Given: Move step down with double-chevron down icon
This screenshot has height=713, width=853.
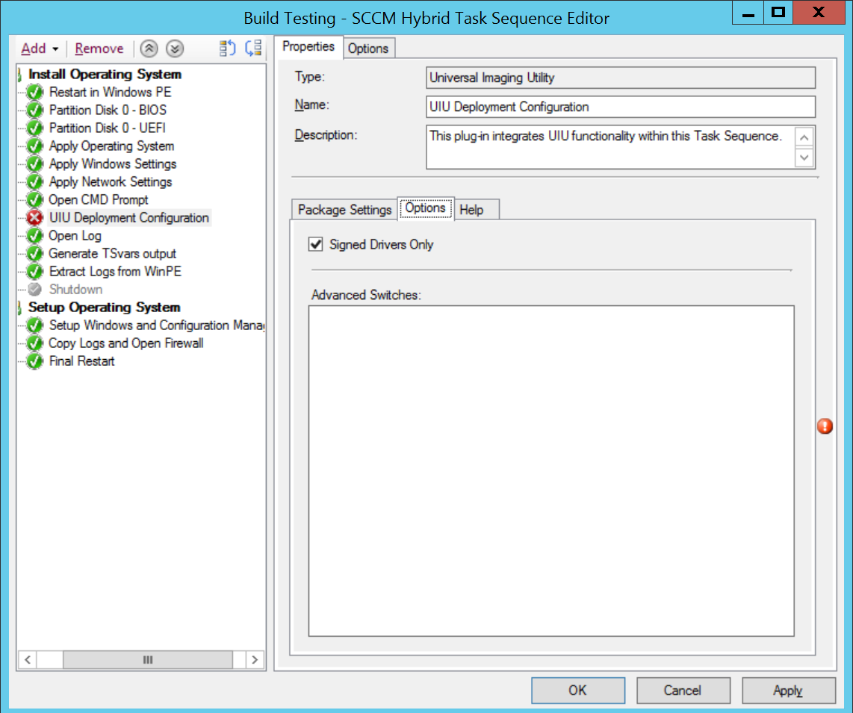Looking at the screenshot, I should pyautogui.click(x=175, y=49).
